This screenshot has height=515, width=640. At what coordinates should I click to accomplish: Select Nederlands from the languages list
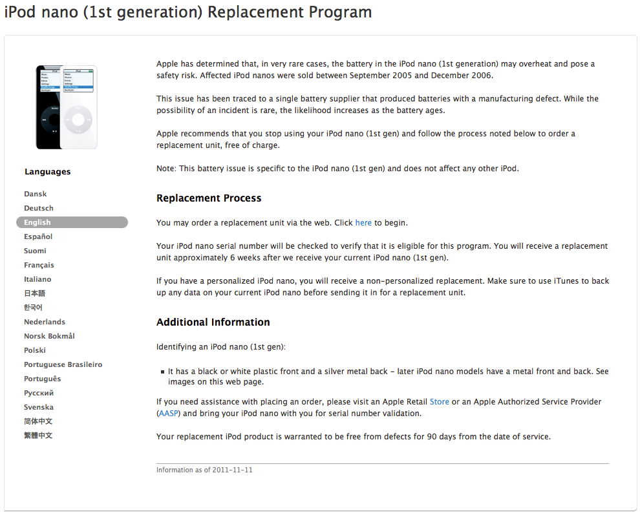(45, 322)
